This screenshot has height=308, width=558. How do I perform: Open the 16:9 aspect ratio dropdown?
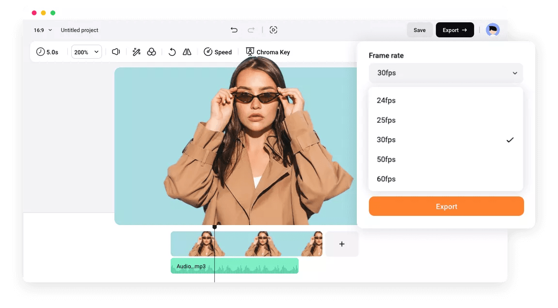(x=41, y=30)
